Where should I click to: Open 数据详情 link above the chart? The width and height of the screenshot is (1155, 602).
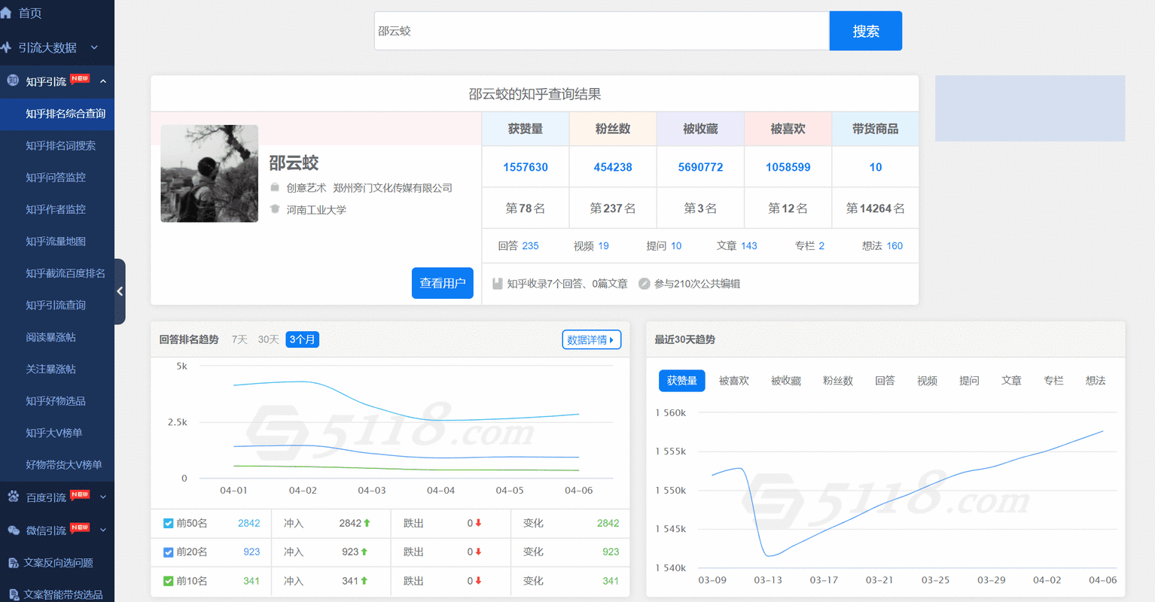[592, 339]
